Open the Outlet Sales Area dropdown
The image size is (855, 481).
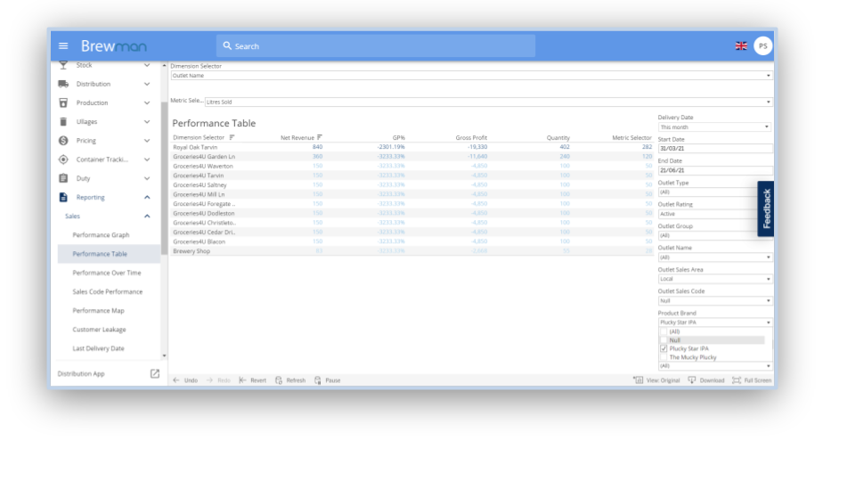(x=715, y=279)
